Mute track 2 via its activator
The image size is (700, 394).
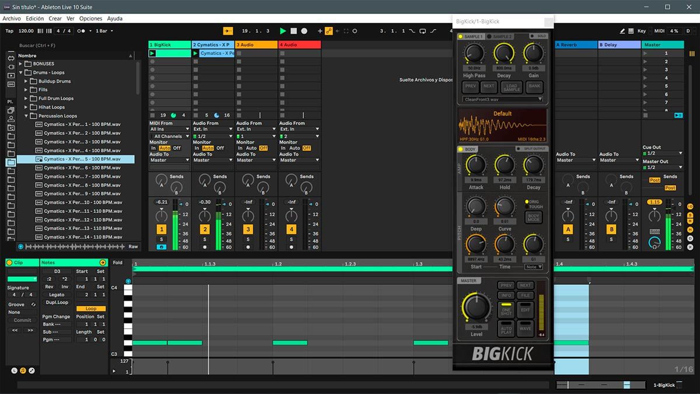coord(205,229)
